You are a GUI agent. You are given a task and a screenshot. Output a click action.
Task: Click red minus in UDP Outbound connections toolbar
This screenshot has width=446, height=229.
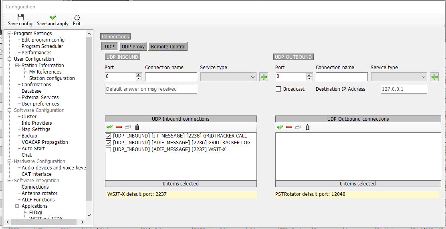(x=289, y=127)
